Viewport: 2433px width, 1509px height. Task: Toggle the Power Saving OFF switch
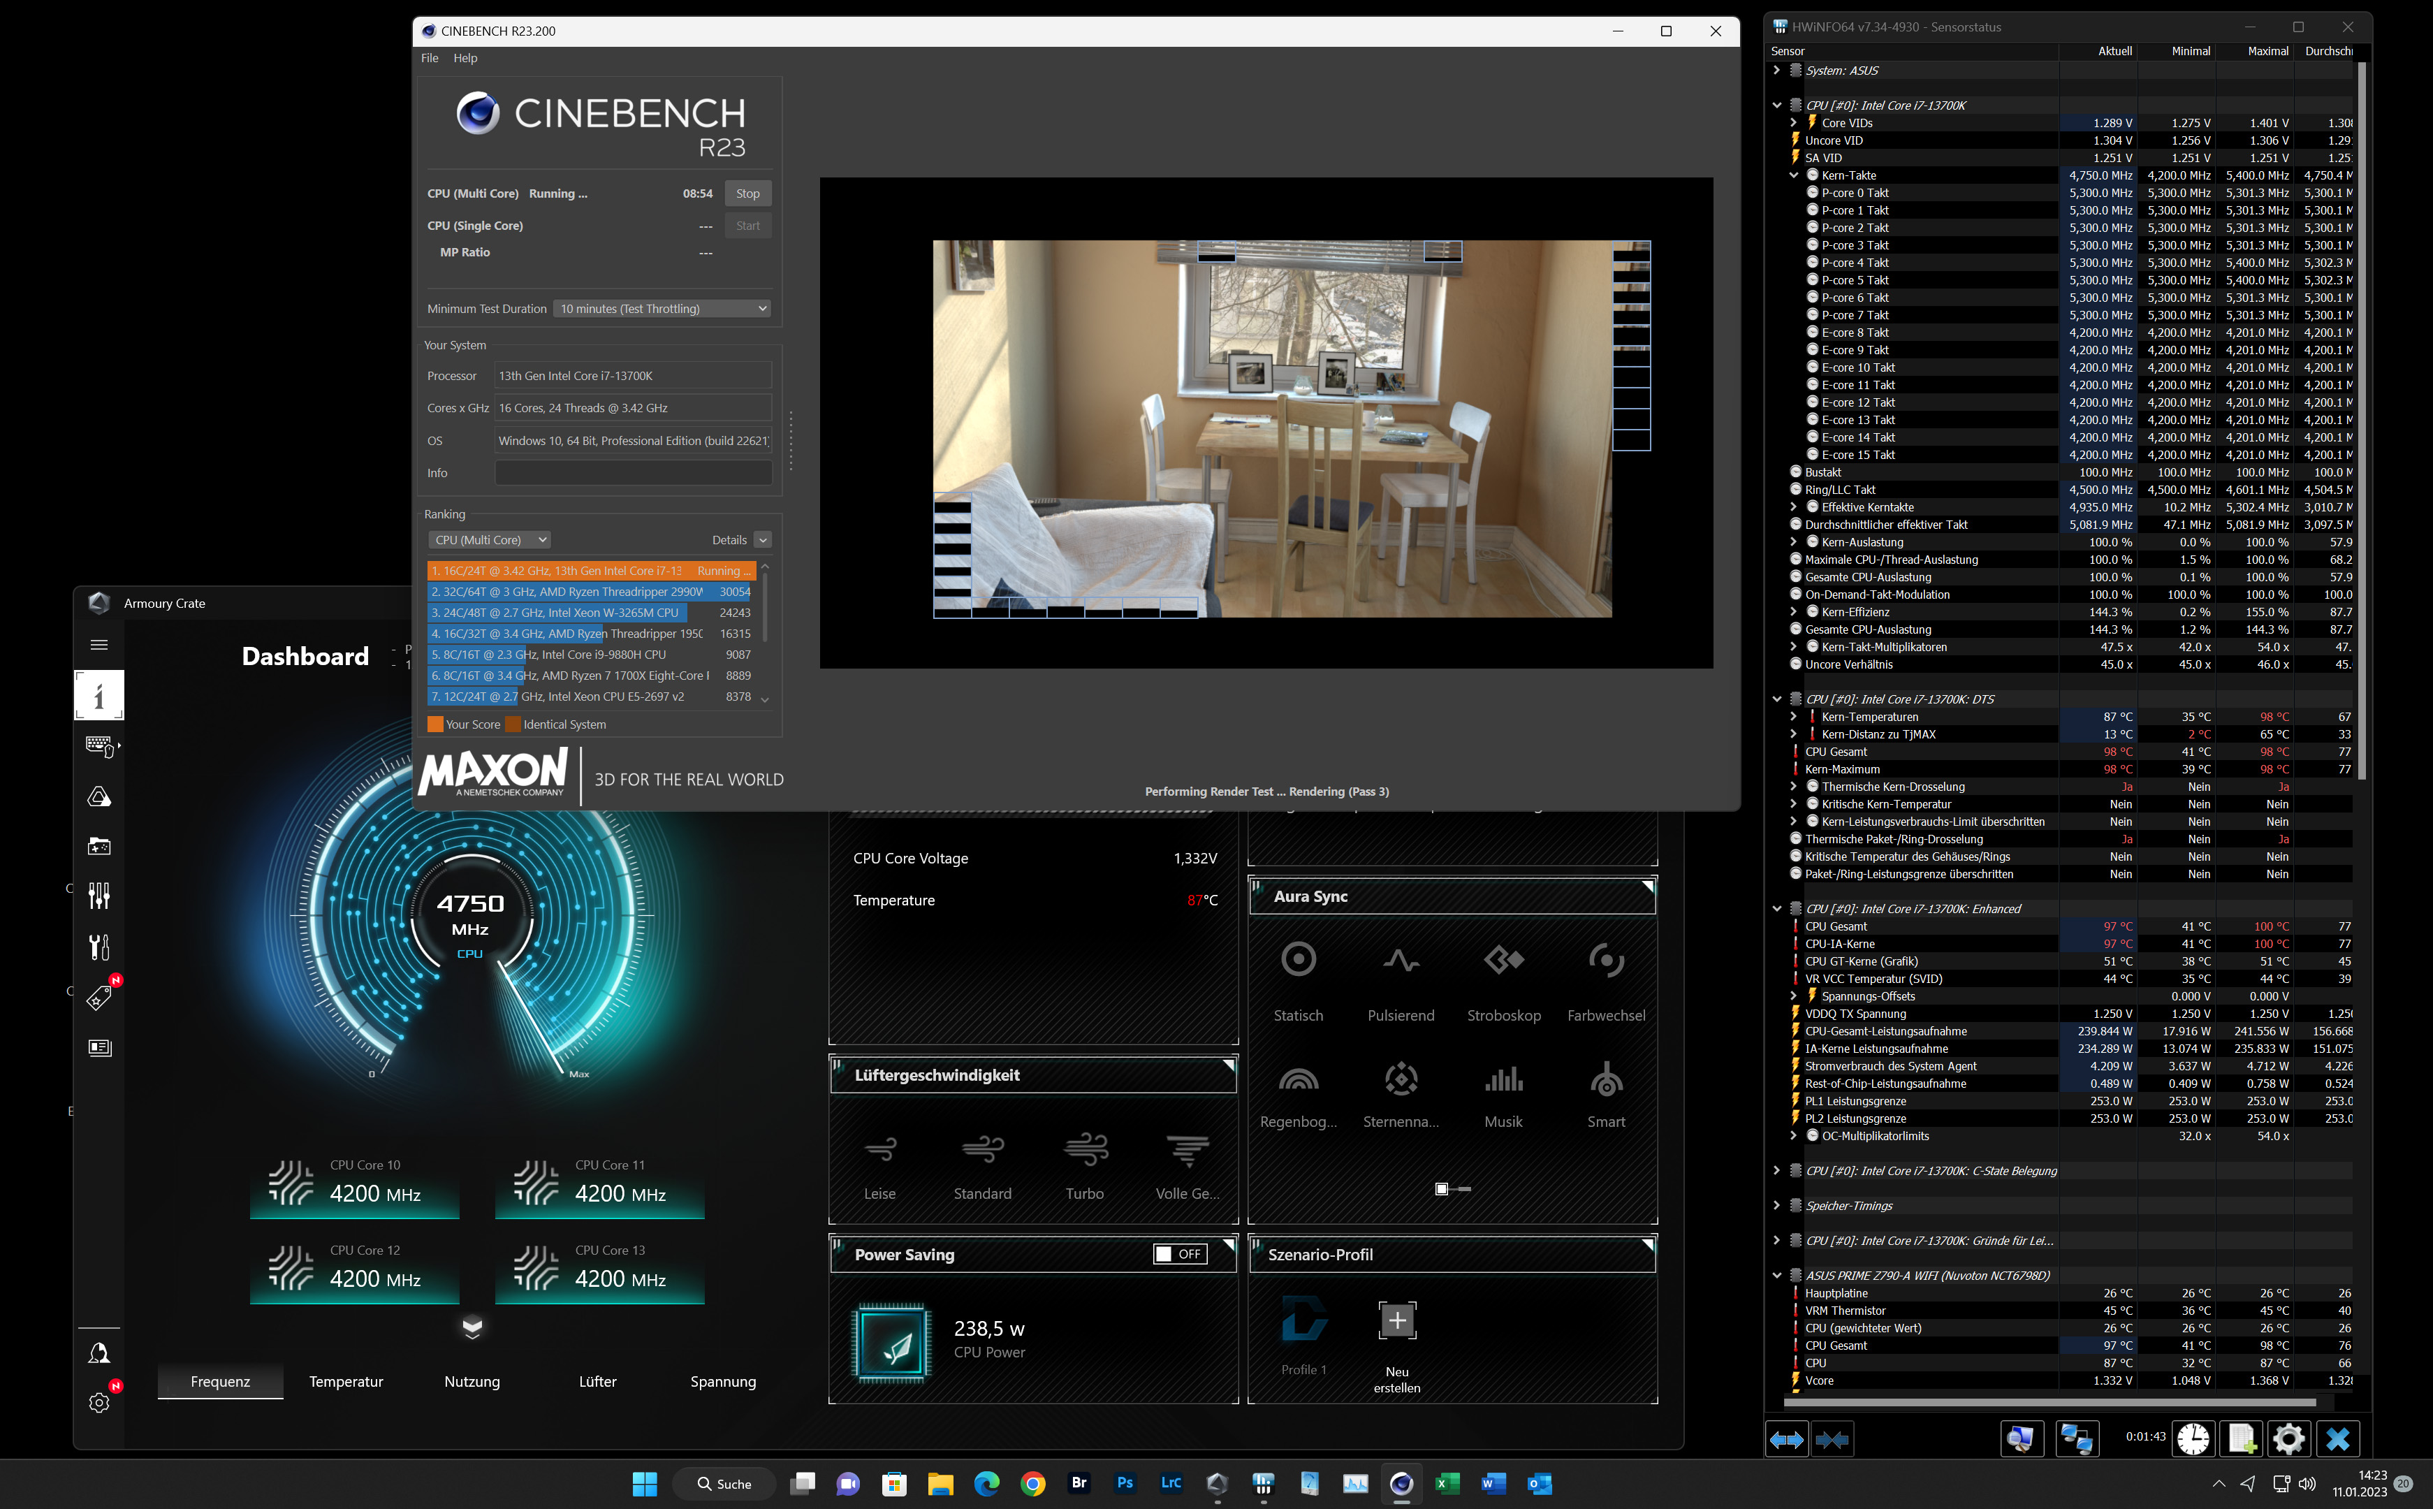(x=1180, y=1255)
